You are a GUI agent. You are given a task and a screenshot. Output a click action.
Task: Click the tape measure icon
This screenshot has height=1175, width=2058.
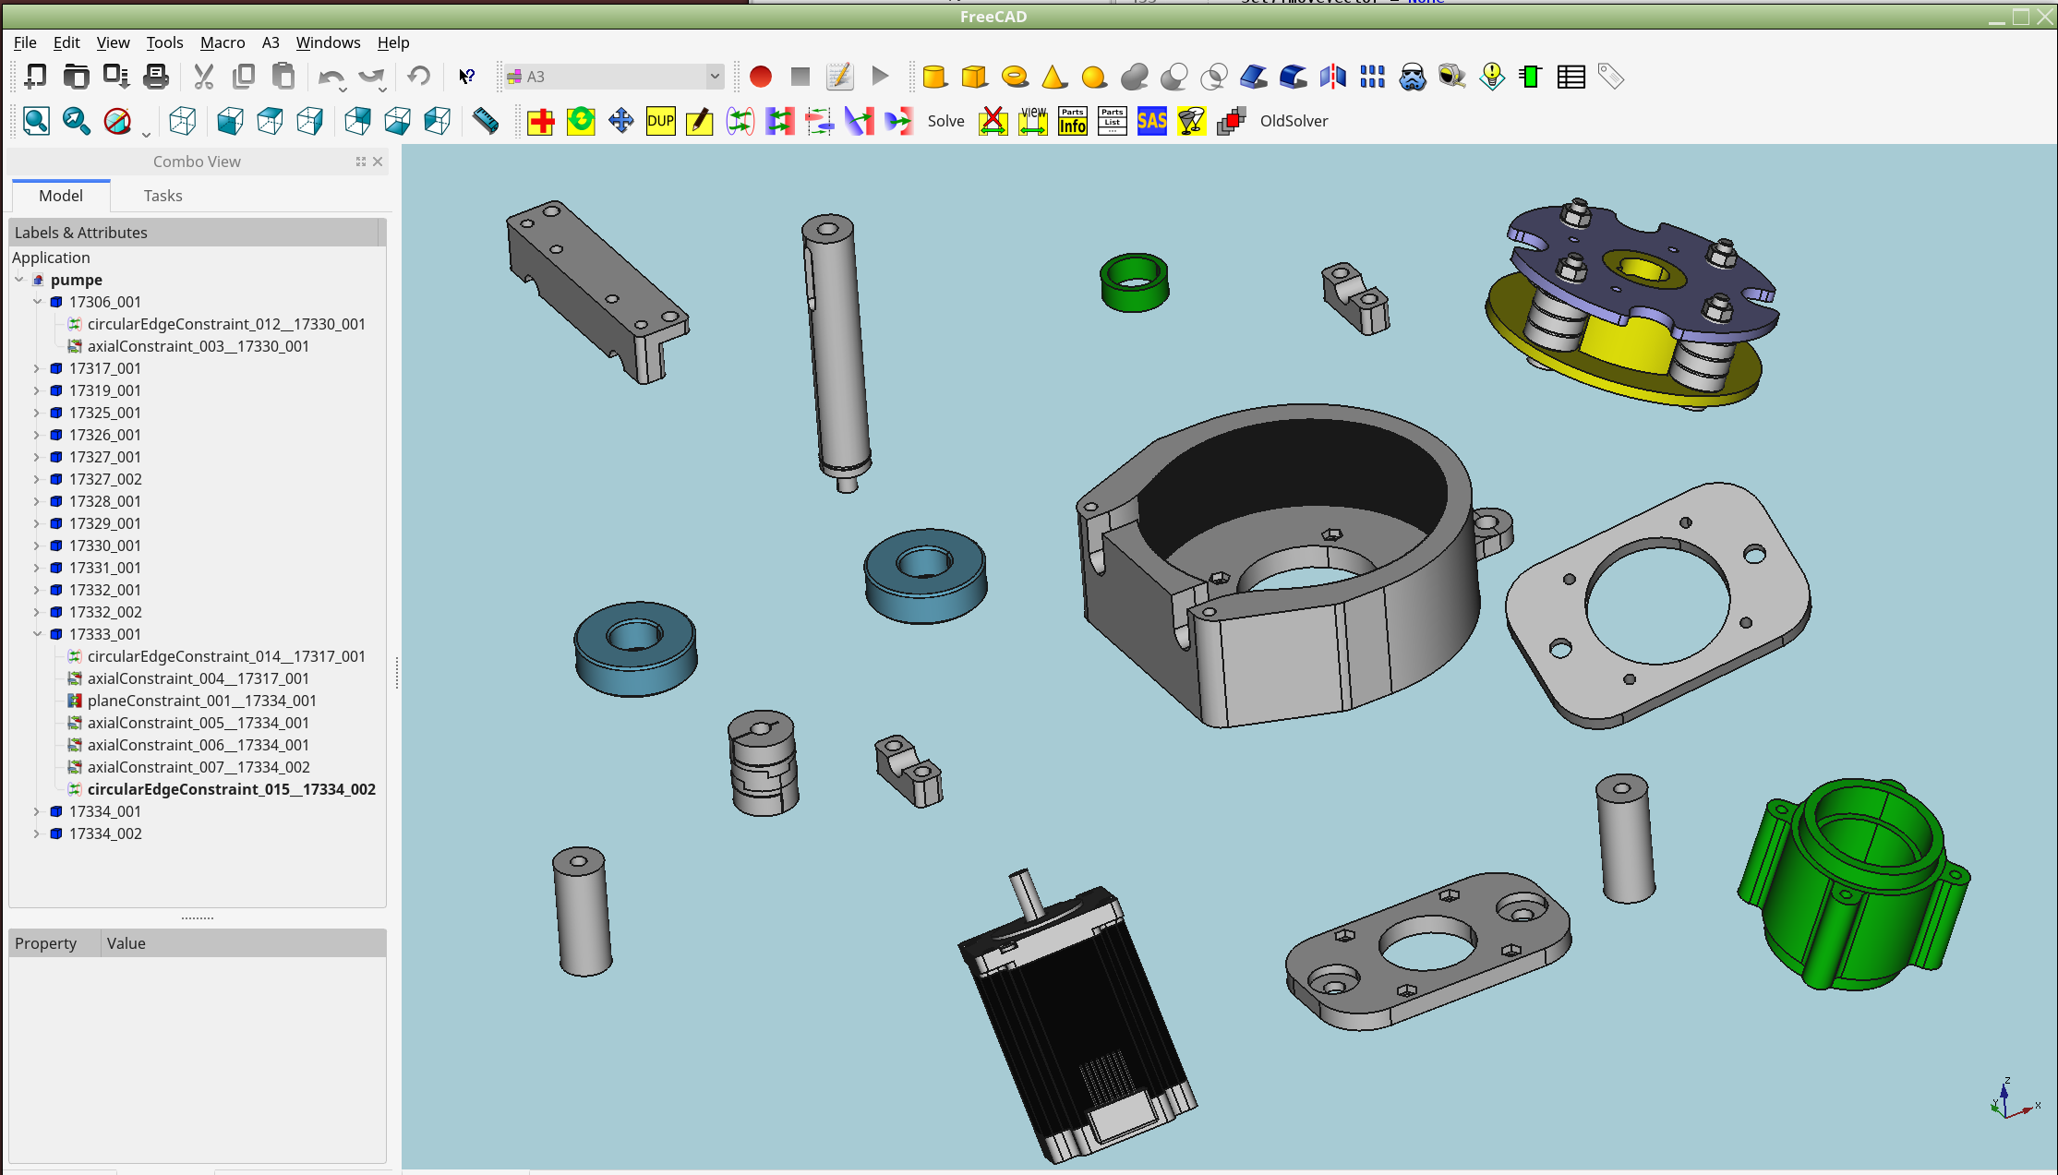click(1452, 77)
